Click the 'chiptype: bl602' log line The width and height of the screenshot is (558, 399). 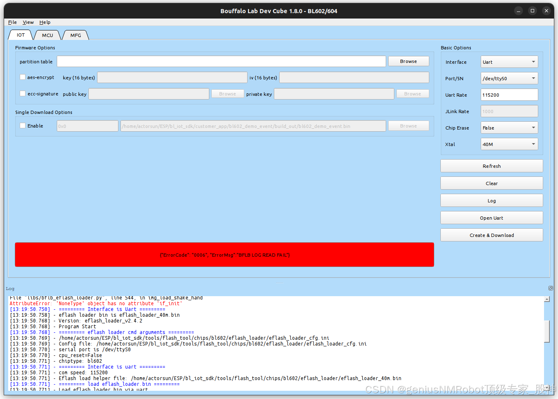click(x=56, y=361)
